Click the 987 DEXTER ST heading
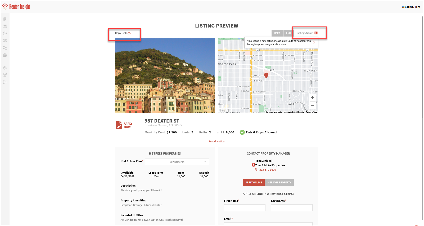The height and width of the screenshot is (226, 424). coord(162,121)
